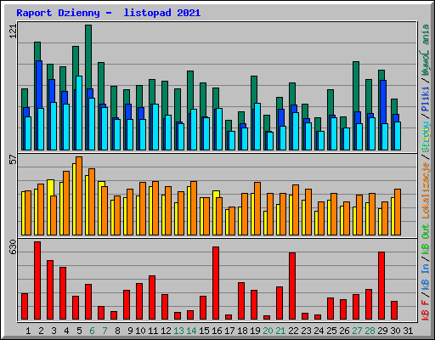Click day label "31" on the x-axis
Viewport: 435px width, 340px height.
(x=408, y=331)
